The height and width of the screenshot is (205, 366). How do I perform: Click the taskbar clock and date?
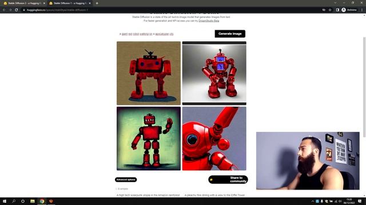[x=349, y=201]
